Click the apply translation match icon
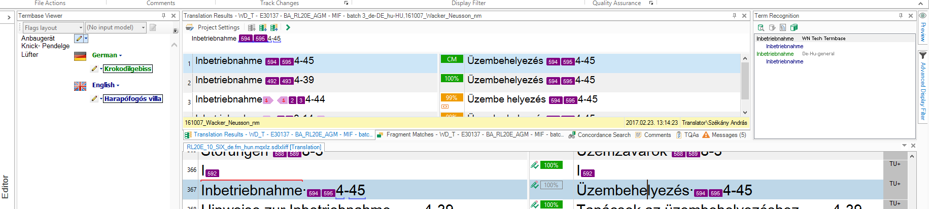This screenshot has width=929, height=209. 274,27
